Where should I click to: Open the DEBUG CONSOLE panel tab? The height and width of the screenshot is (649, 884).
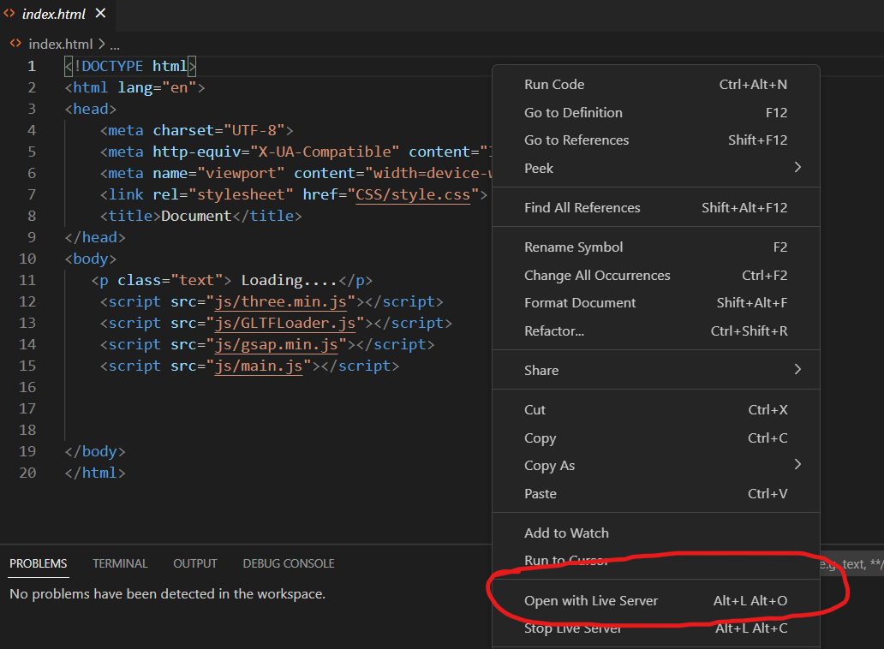289,563
